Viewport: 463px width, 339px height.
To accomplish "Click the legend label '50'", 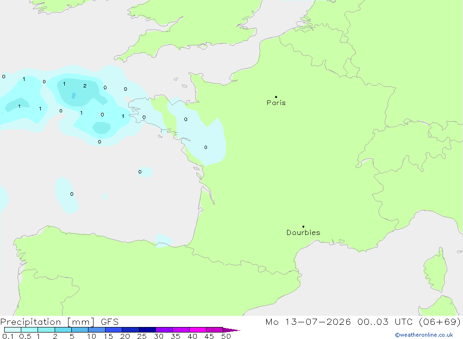I will coord(226,336).
